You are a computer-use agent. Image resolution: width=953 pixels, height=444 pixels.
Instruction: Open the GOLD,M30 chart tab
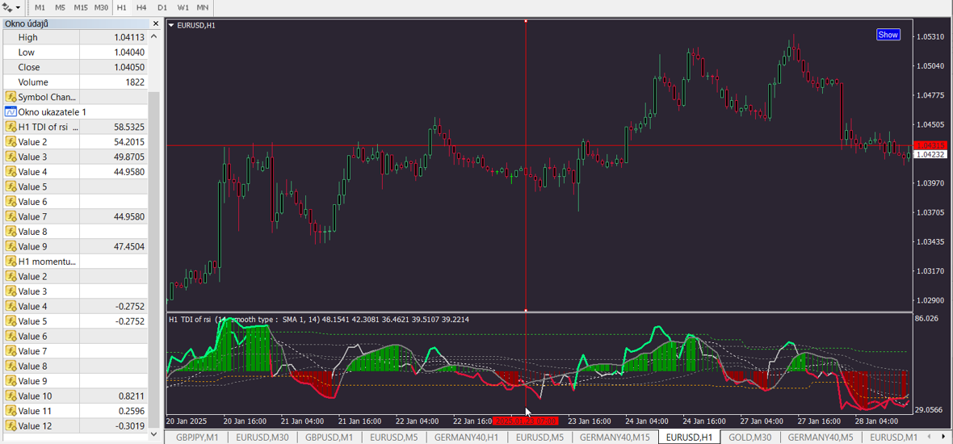click(x=750, y=438)
